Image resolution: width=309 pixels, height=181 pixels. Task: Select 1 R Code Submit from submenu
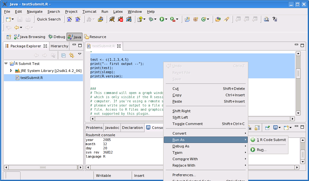[x=268, y=140]
